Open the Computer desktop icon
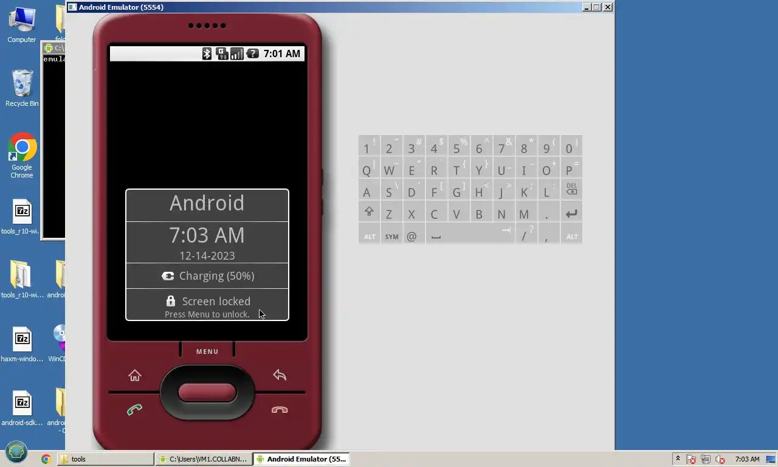 tap(22, 25)
